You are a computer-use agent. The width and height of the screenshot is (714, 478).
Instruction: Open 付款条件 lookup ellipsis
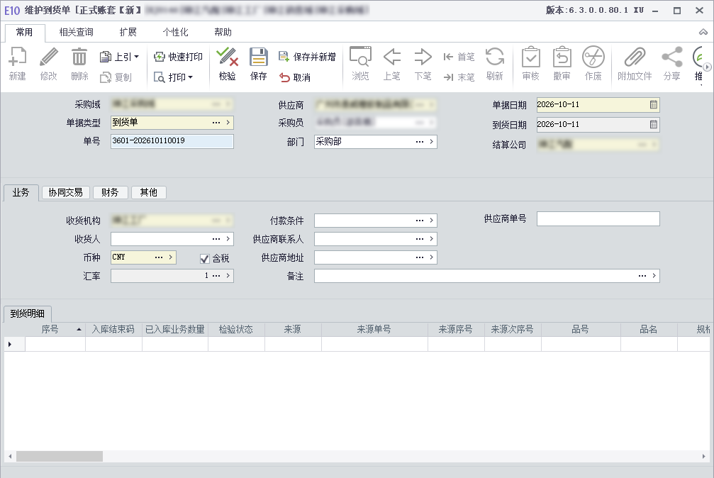pyautogui.click(x=419, y=221)
